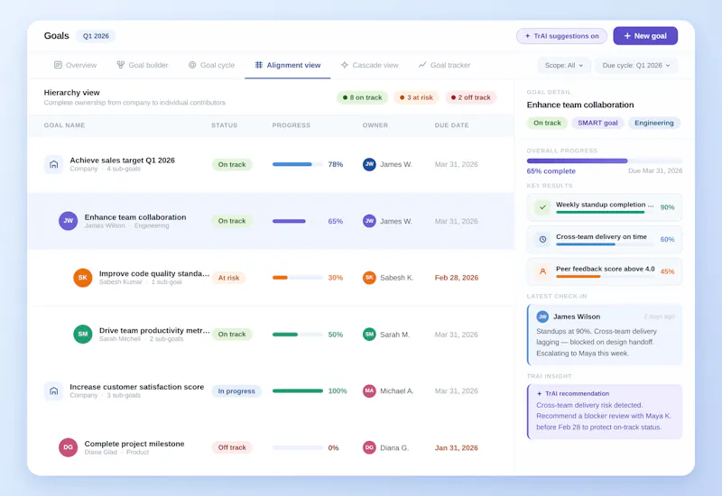Click the Jan 31, 2026 due date
722x496 pixels.
pos(457,447)
